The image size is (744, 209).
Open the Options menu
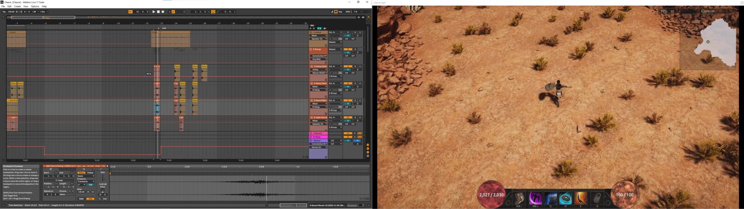[35, 7]
